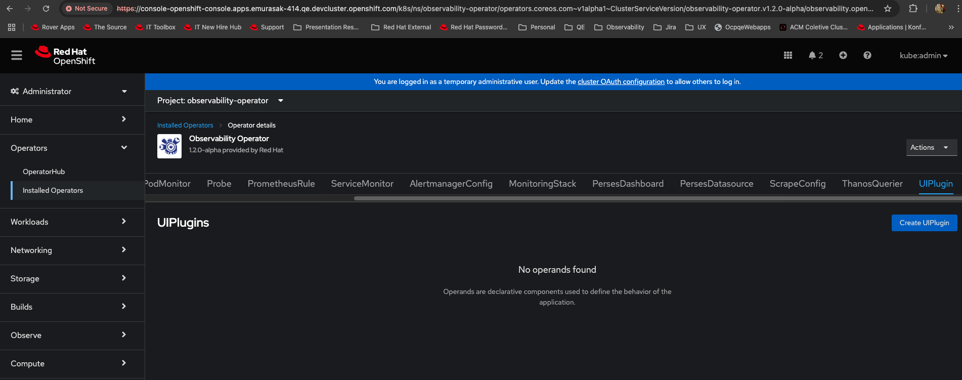Expand the Builds navigation section
Image resolution: width=962 pixels, height=380 pixels.
72,307
